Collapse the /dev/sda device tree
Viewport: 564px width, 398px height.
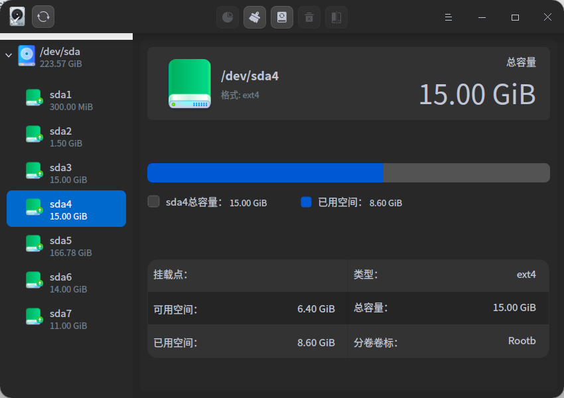click(x=9, y=55)
